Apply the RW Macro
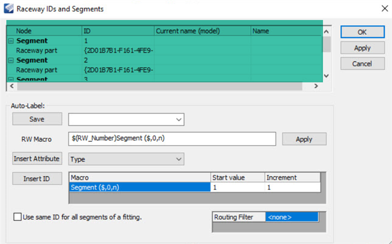Image resolution: width=392 pixels, height=244 pixels. pos(304,139)
